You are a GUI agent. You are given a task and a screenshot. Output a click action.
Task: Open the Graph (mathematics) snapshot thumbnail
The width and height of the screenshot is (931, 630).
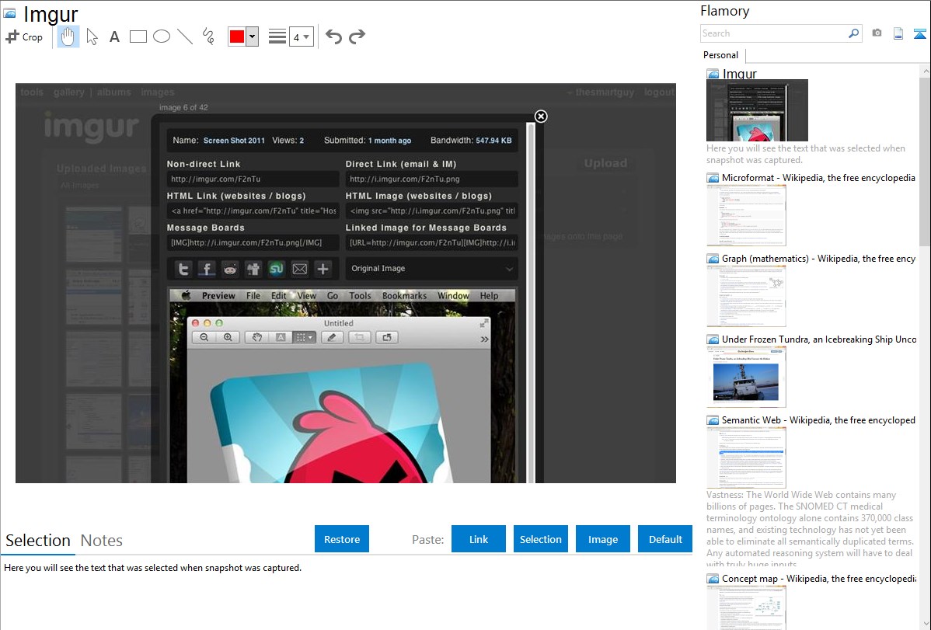[746, 296]
